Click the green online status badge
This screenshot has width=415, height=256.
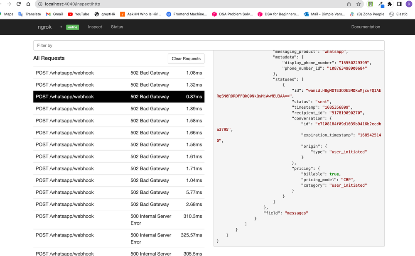coord(73,27)
